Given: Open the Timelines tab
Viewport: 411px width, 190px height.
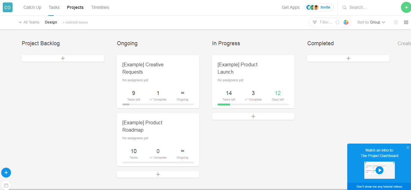Looking at the screenshot, I should (100, 7).
